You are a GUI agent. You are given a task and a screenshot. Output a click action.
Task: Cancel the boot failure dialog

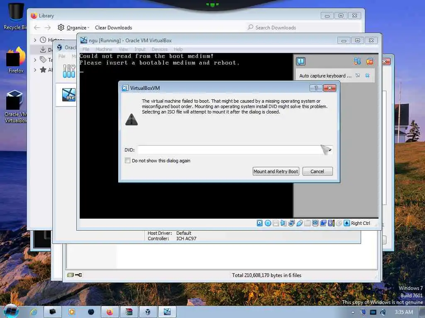click(x=318, y=171)
